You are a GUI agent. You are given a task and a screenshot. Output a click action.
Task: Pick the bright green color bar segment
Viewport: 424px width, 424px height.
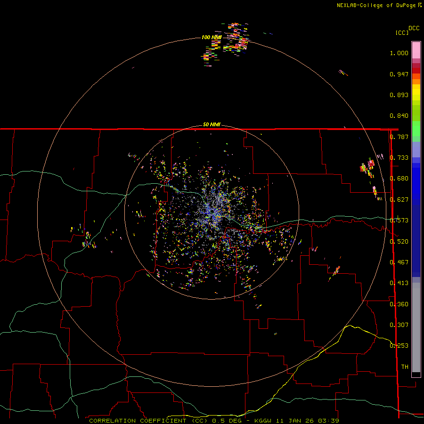pos(416,129)
